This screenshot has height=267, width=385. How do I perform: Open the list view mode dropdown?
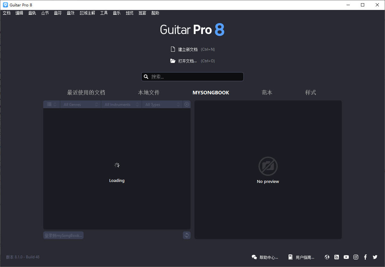[x=52, y=104]
